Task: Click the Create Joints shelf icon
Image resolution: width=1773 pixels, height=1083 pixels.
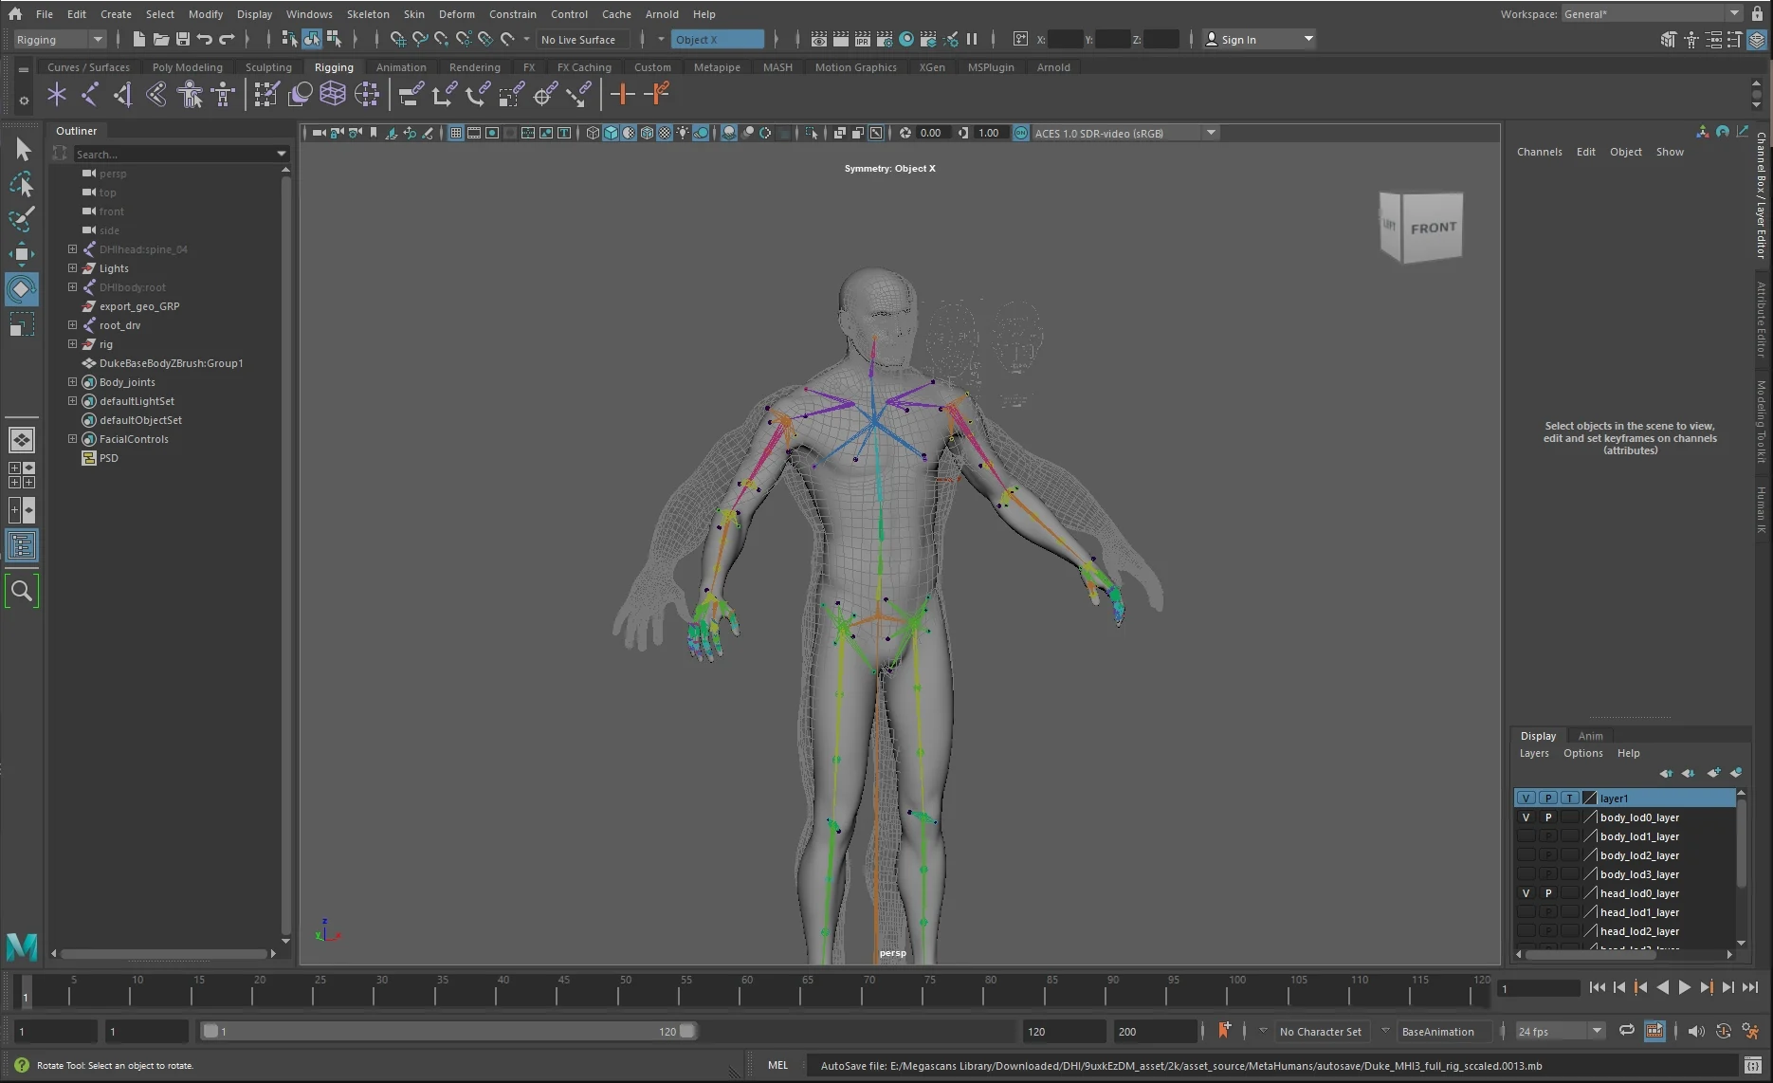Action: pos(89,94)
